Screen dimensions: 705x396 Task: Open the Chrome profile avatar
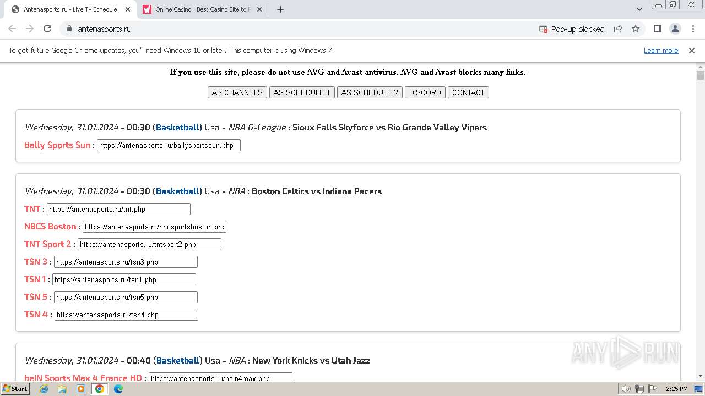click(x=675, y=29)
